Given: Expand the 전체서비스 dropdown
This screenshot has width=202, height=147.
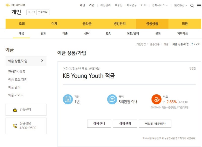Looking at the screenshot, I should [160, 5].
